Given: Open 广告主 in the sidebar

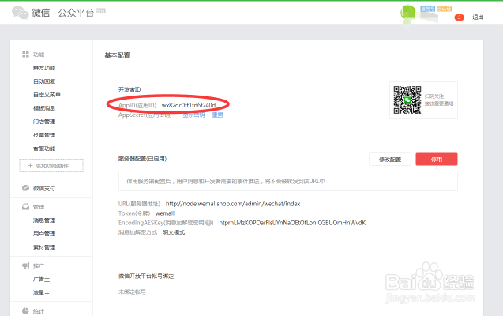Looking at the screenshot, I should click(41, 280).
